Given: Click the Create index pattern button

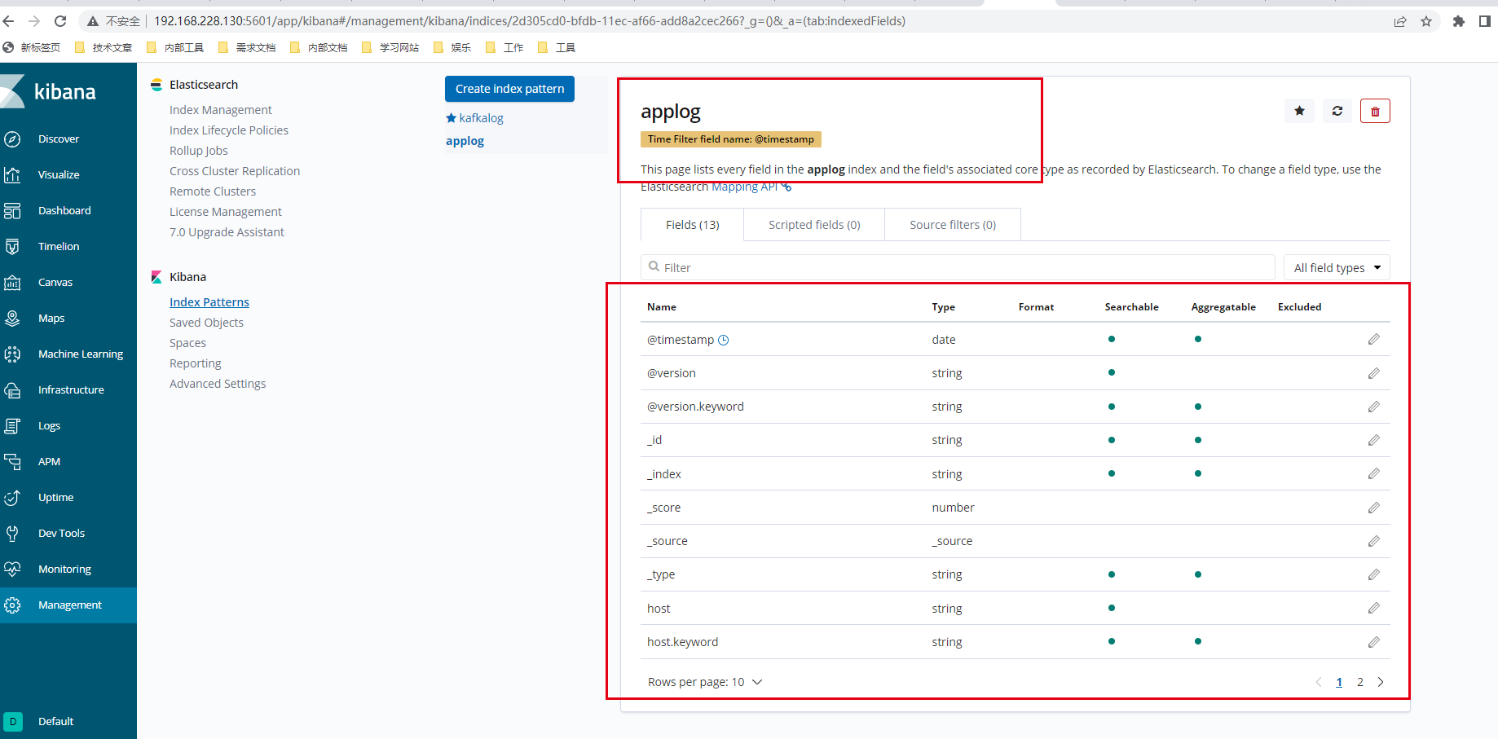Looking at the screenshot, I should click(509, 89).
